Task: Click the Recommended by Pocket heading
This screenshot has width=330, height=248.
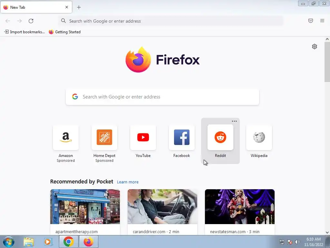Action: pyautogui.click(x=82, y=181)
